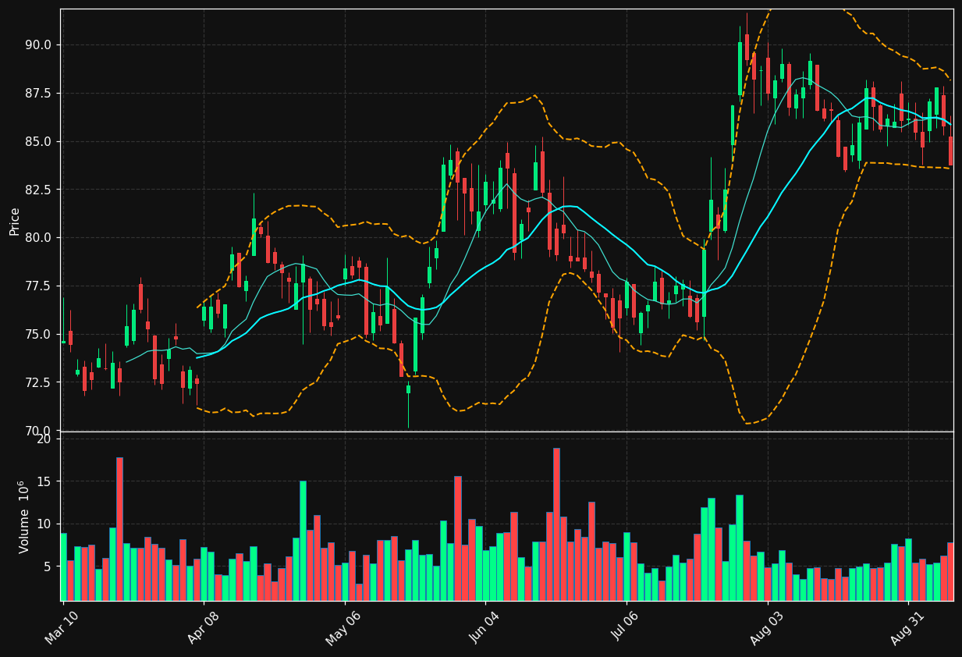Click the volume axis tick 15
Viewport: 962px width, 657px height.
(x=44, y=481)
